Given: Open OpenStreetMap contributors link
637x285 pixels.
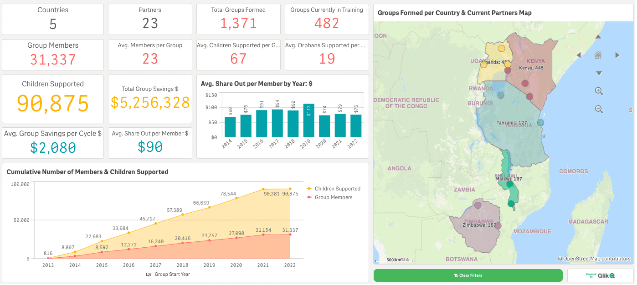Looking at the screenshot, I should (x=597, y=259).
